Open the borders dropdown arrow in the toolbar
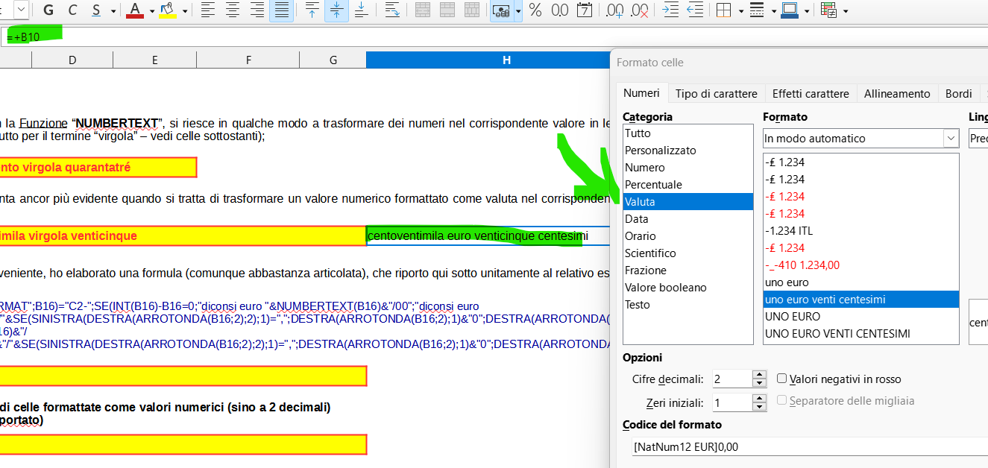Image resolution: width=988 pixels, height=468 pixels. coord(740,11)
